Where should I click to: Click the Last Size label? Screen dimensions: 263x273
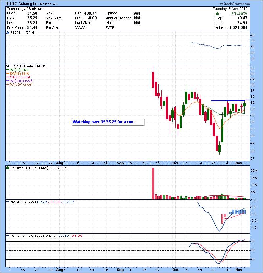tap(83, 23)
